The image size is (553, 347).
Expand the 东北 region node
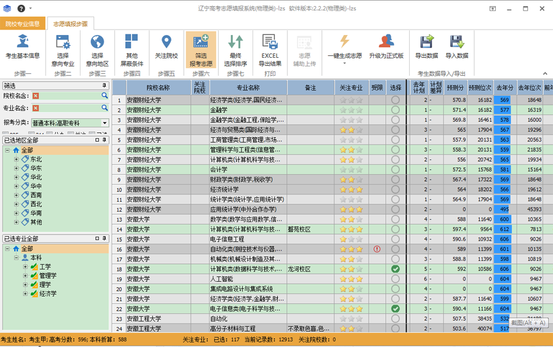(16, 159)
